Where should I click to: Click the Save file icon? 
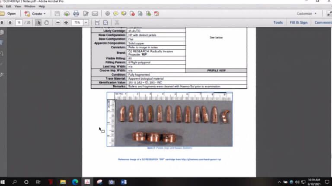click(57, 14)
